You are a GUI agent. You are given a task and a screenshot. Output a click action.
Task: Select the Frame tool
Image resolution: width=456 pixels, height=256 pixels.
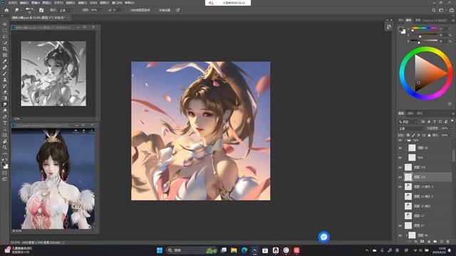point(5,55)
